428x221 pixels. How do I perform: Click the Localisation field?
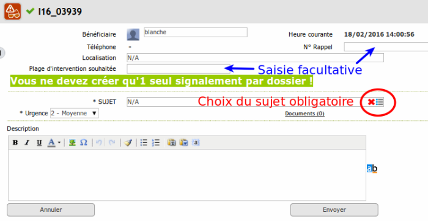click(255, 58)
